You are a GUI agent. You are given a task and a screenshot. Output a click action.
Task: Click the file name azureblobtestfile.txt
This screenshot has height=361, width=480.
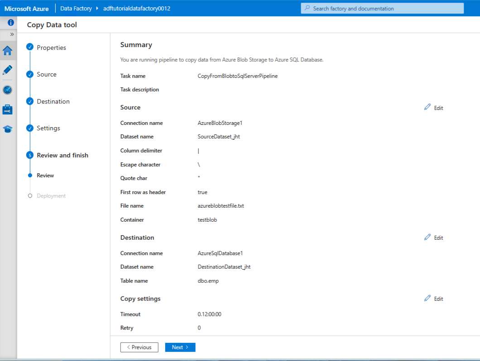(221, 205)
